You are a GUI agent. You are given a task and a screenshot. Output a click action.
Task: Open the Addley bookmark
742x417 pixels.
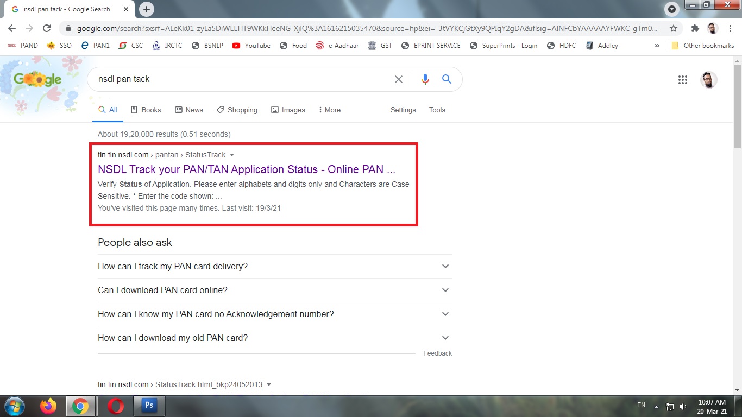[x=602, y=46]
